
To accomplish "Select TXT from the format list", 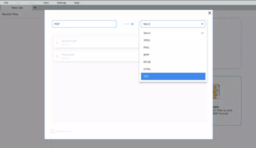I will point(173,76).
